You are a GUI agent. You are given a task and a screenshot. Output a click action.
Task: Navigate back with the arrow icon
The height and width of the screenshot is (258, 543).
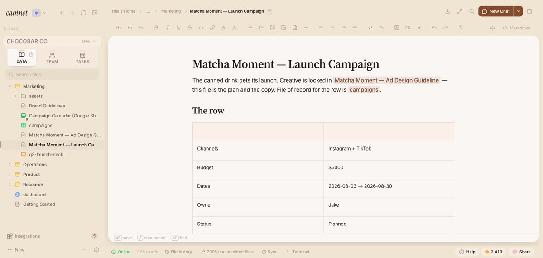click(62, 13)
